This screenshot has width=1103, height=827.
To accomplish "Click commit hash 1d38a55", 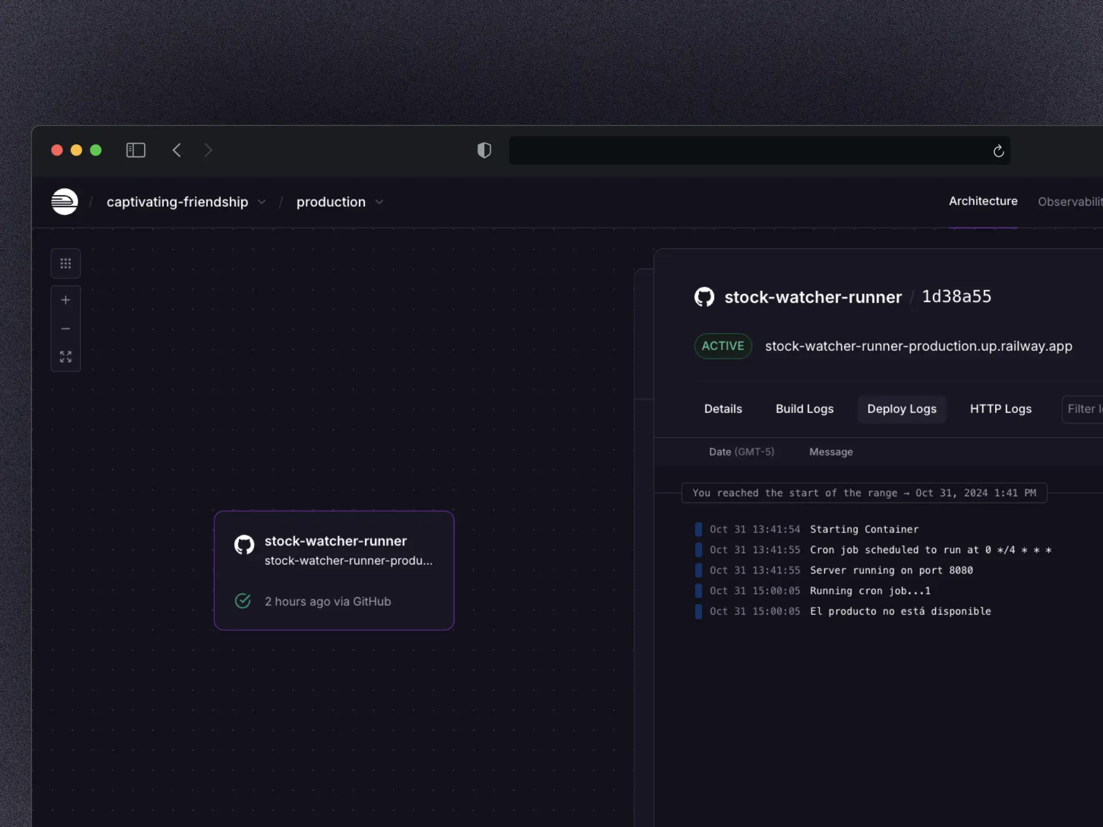I will (957, 296).
